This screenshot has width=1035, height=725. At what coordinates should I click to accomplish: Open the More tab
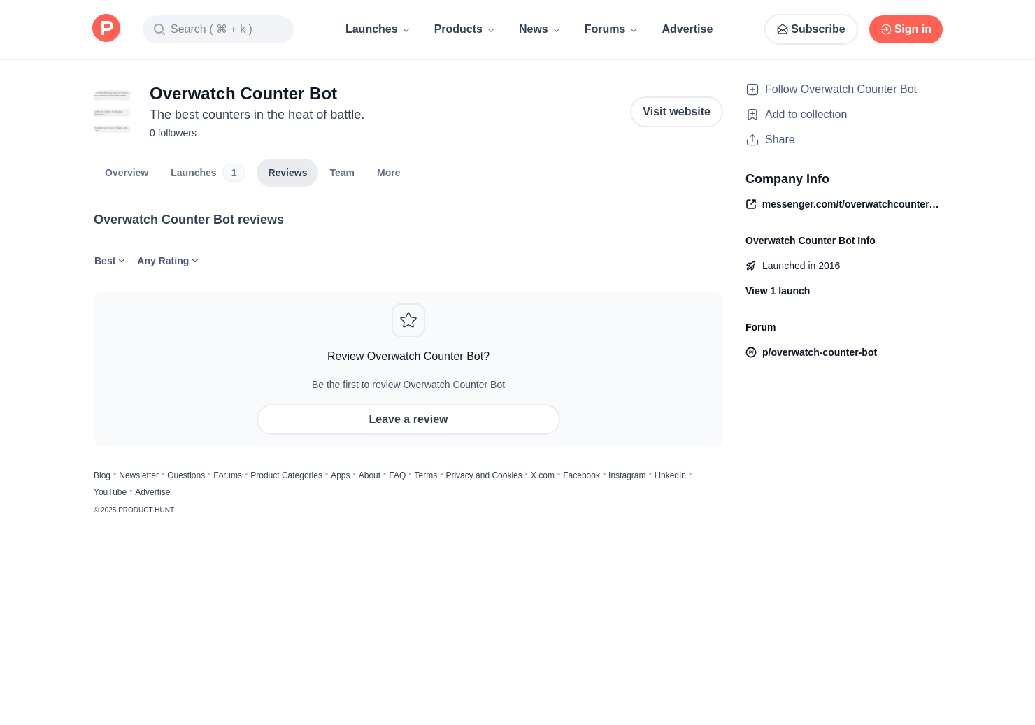[x=389, y=173]
